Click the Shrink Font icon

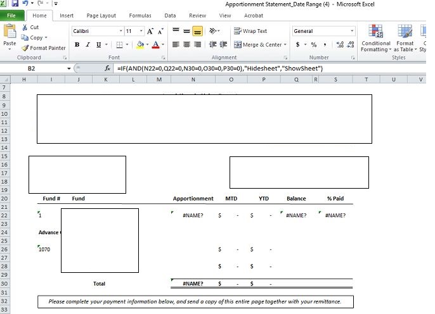160,31
